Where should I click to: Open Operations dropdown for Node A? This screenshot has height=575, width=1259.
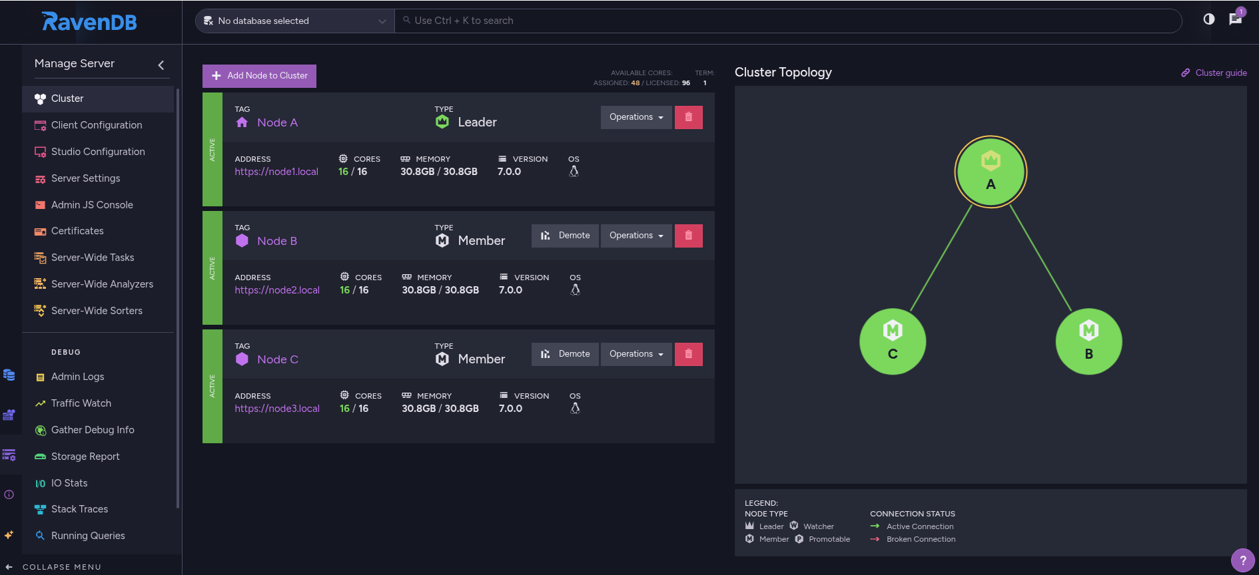[x=636, y=117]
